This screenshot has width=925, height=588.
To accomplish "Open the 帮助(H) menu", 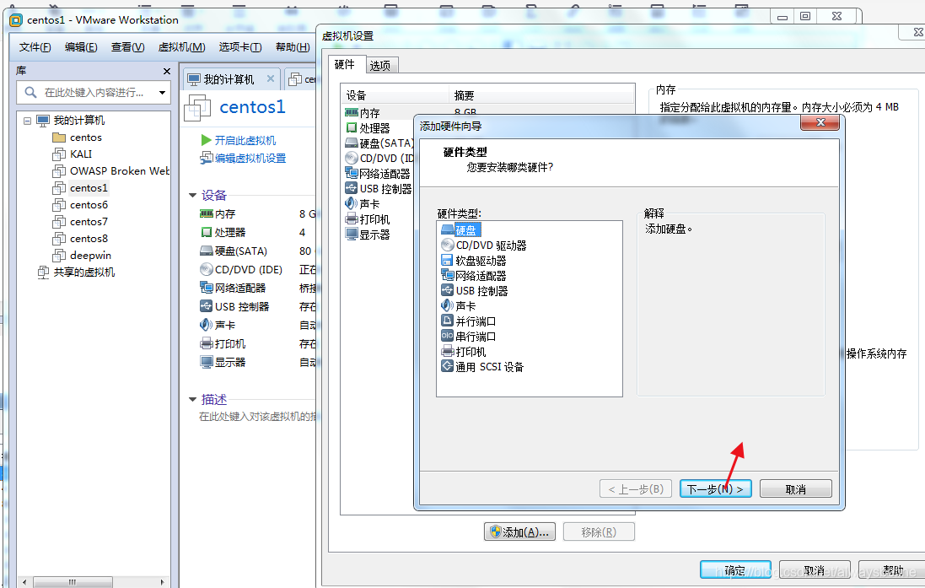I will pyautogui.click(x=293, y=47).
